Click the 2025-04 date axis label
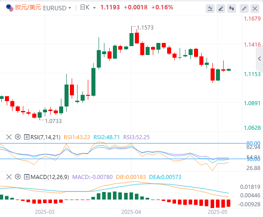Image resolution: width=263 pixels, height=217 pixels. pyautogui.click(x=131, y=212)
